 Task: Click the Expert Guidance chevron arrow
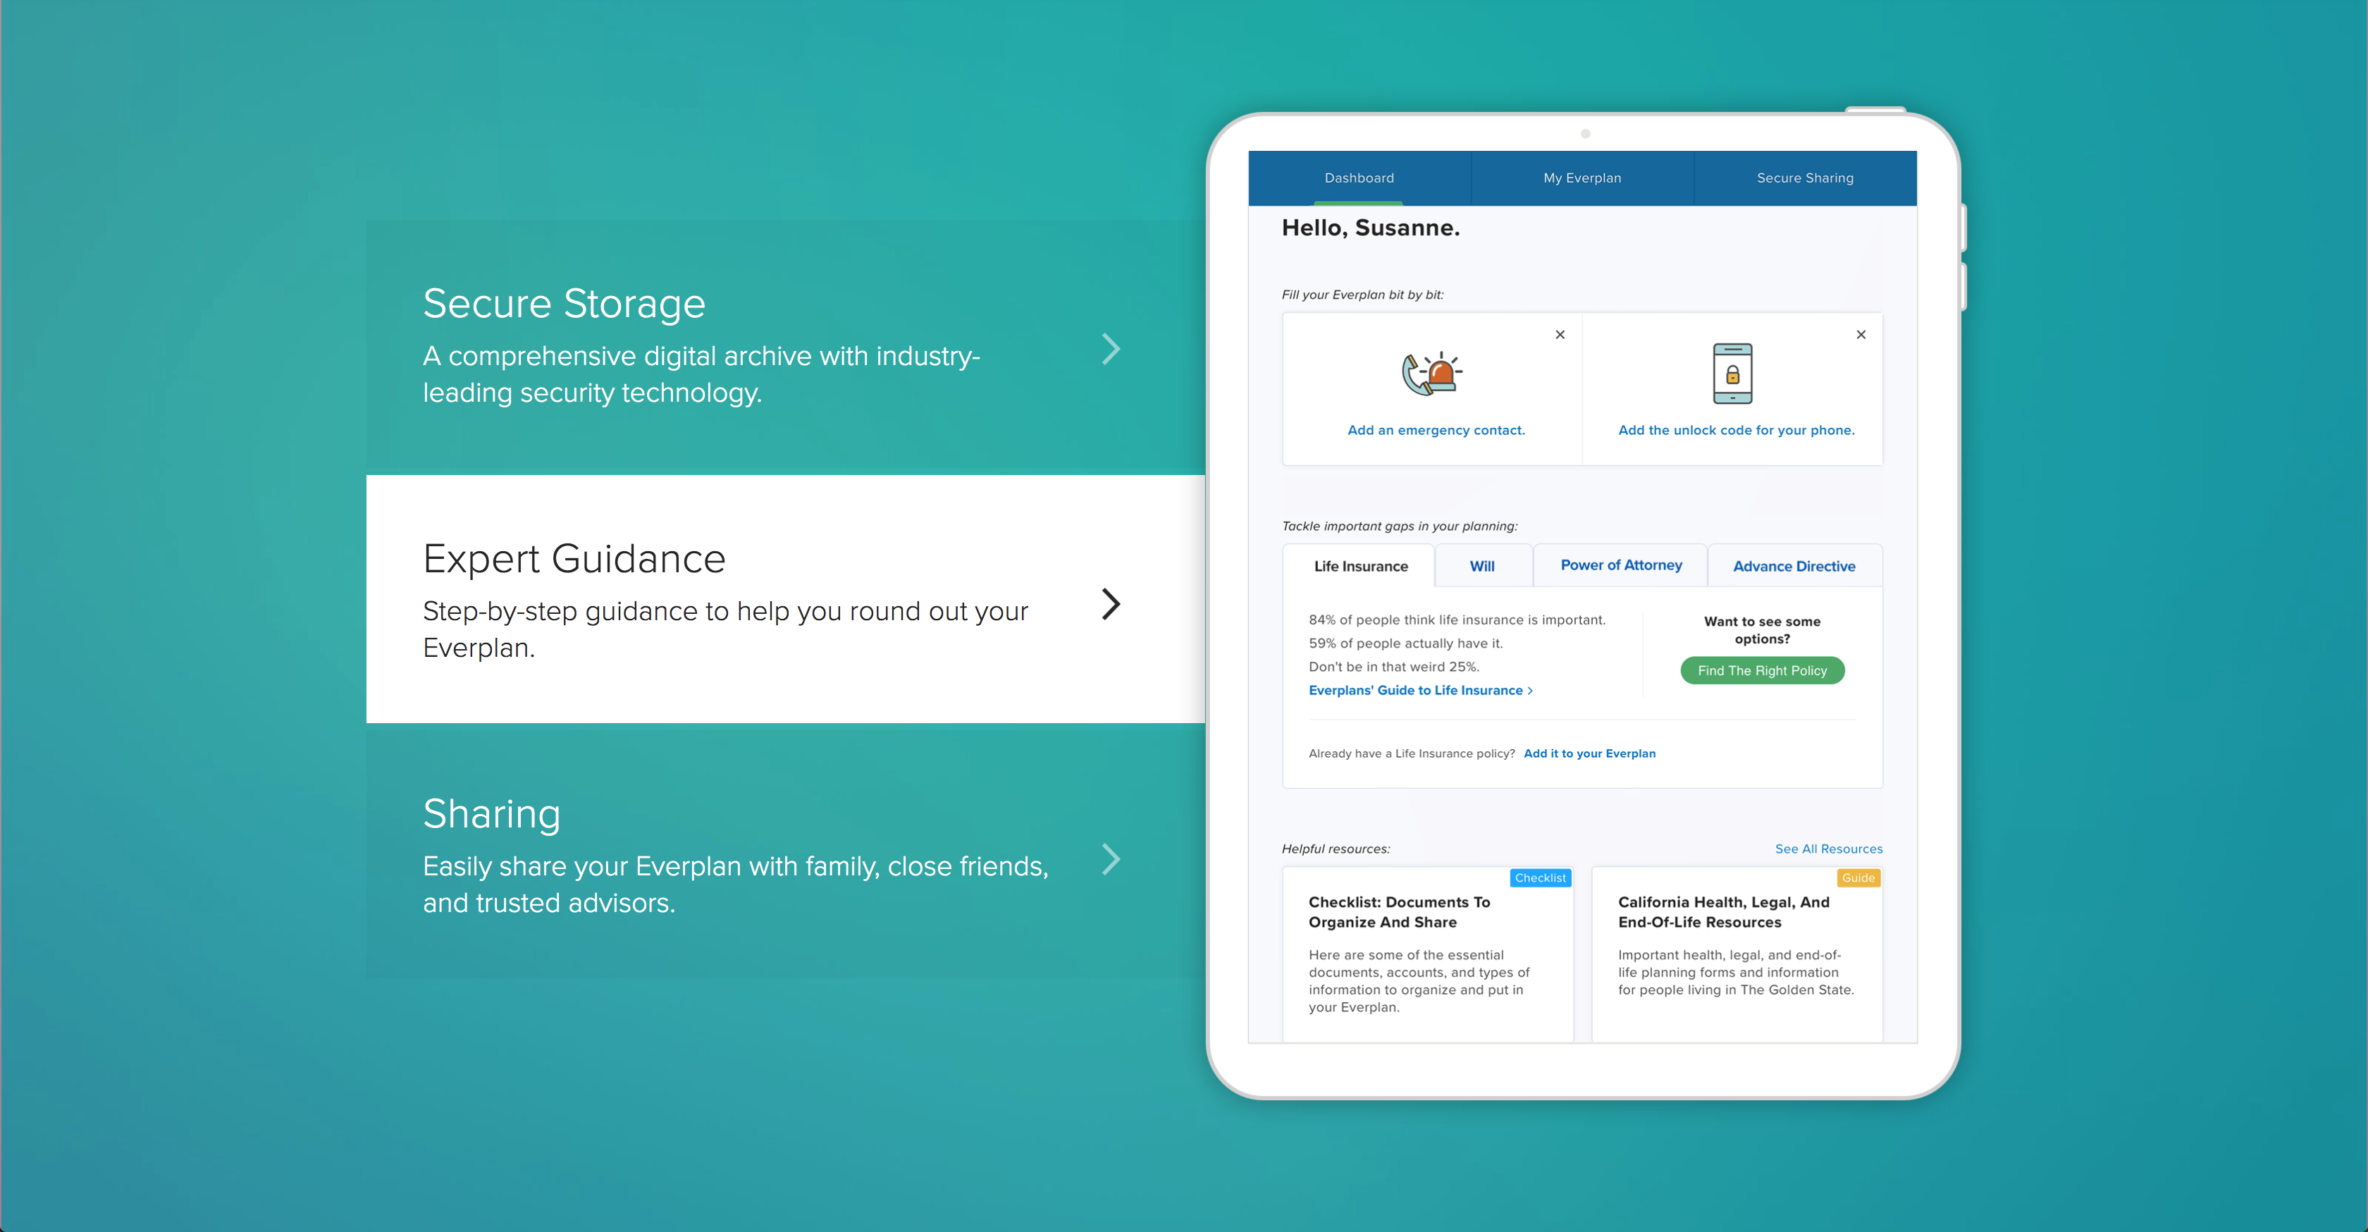point(1111,604)
